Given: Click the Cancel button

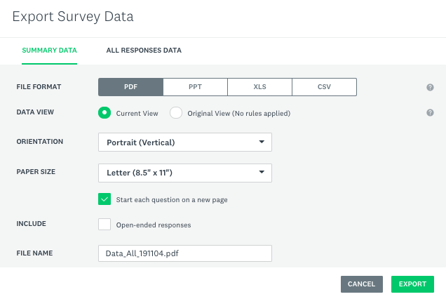Looking at the screenshot, I should (362, 284).
